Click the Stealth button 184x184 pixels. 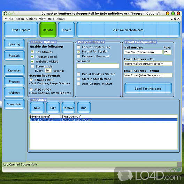click(66, 30)
